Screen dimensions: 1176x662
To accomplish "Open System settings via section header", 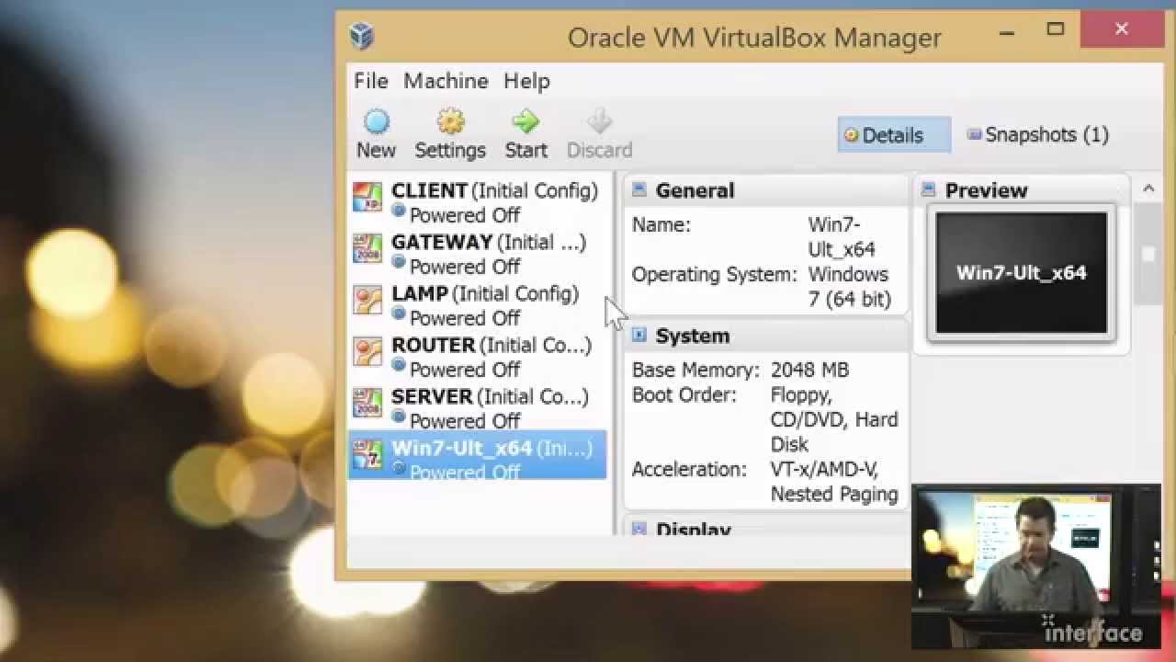I will tap(693, 336).
